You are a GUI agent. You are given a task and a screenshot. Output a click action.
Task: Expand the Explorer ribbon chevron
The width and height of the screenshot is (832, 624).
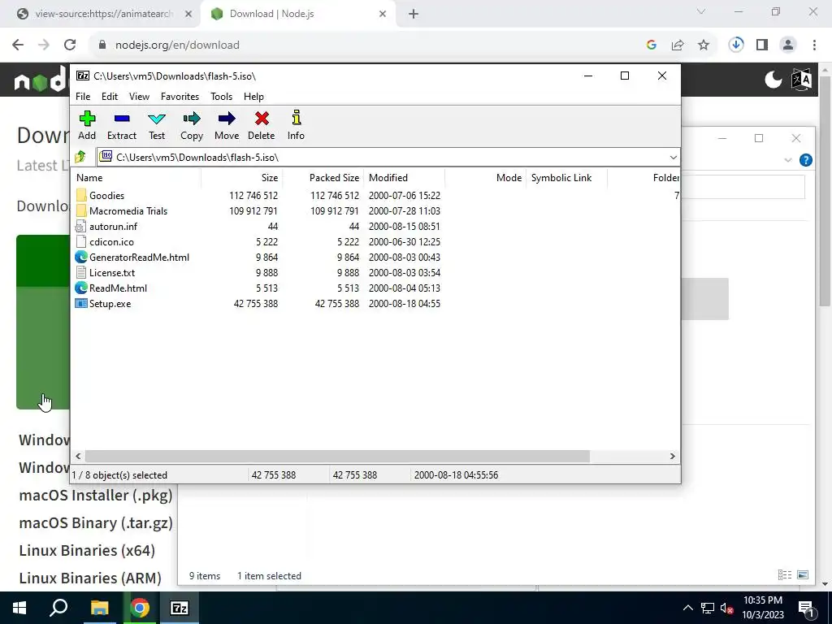coord(788,160)
